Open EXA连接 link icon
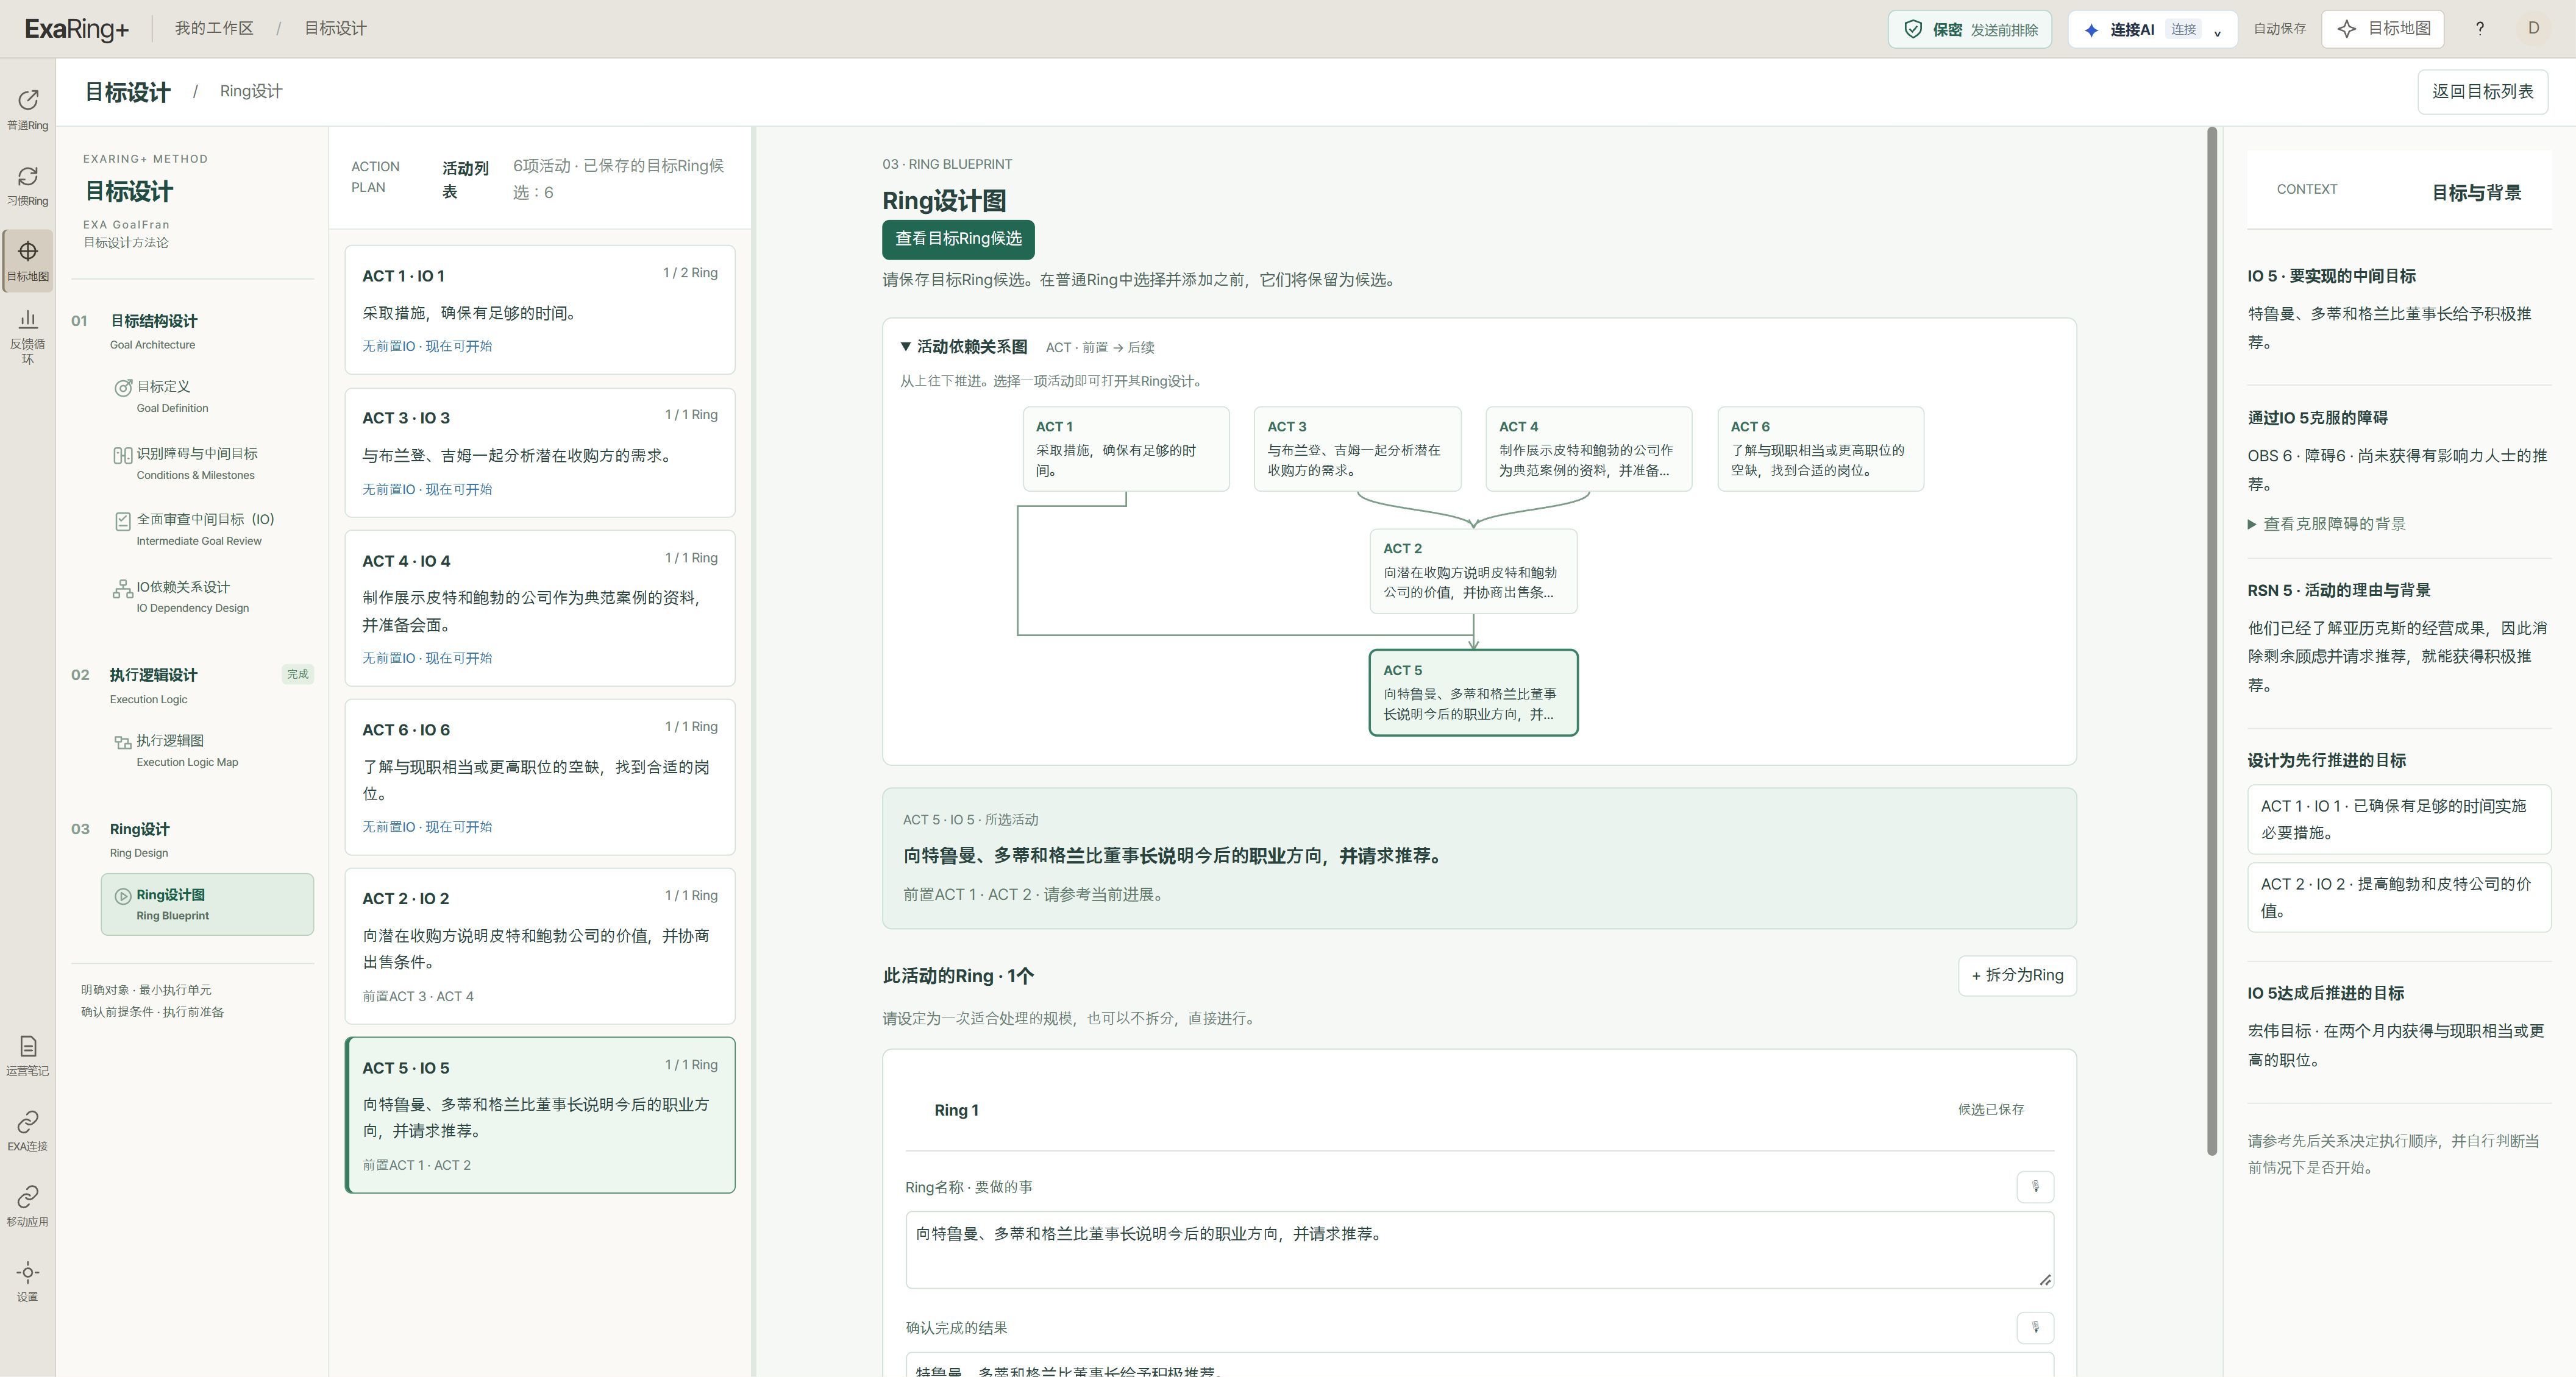 click(28, 1130)
